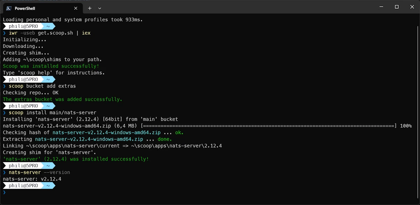The image size is (420, 205).
Task: Expand the tab options next to the plus button
Action: pos(99,8)
